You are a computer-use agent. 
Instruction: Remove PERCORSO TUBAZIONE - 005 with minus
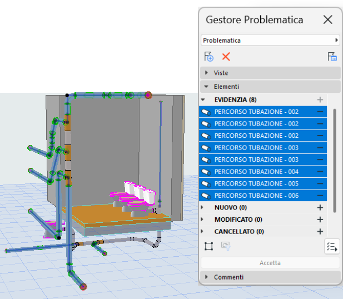320,183
